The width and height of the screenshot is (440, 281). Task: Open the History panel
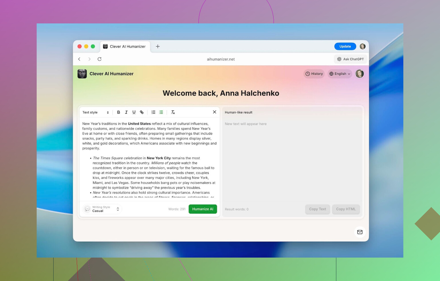pos(314,74)
